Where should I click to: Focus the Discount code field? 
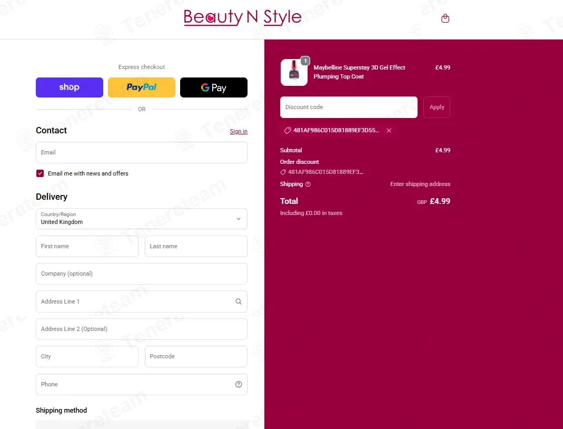tap(349, 107)
